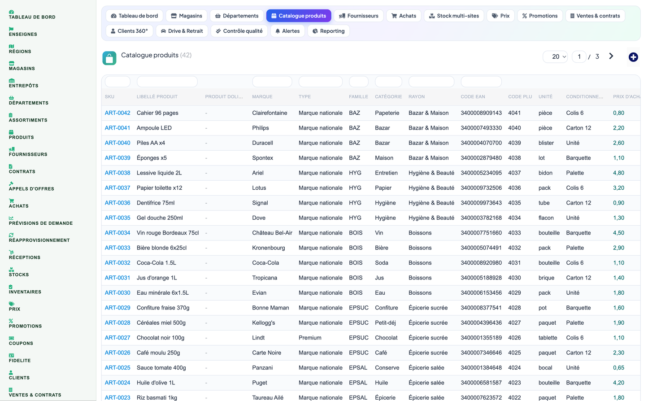Click EAN code 3400008909143

point(481,113)
